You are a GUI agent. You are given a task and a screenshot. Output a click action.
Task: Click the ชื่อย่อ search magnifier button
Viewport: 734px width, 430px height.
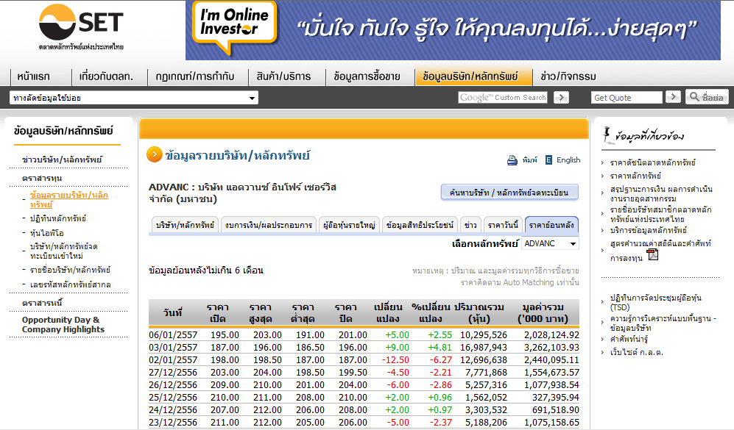pos(707,97)
